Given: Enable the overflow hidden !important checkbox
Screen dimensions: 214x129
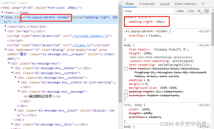Looking at the screenshot, I should pos(126,95).
